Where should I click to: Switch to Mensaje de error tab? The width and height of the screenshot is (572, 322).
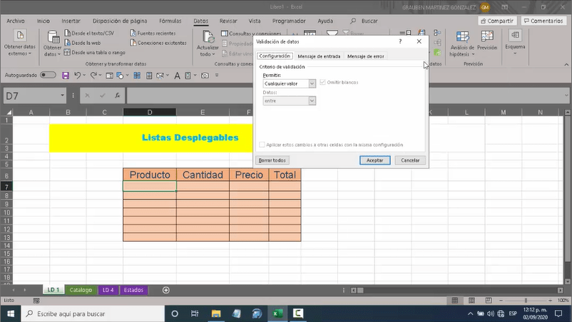[x=366, y=56]
